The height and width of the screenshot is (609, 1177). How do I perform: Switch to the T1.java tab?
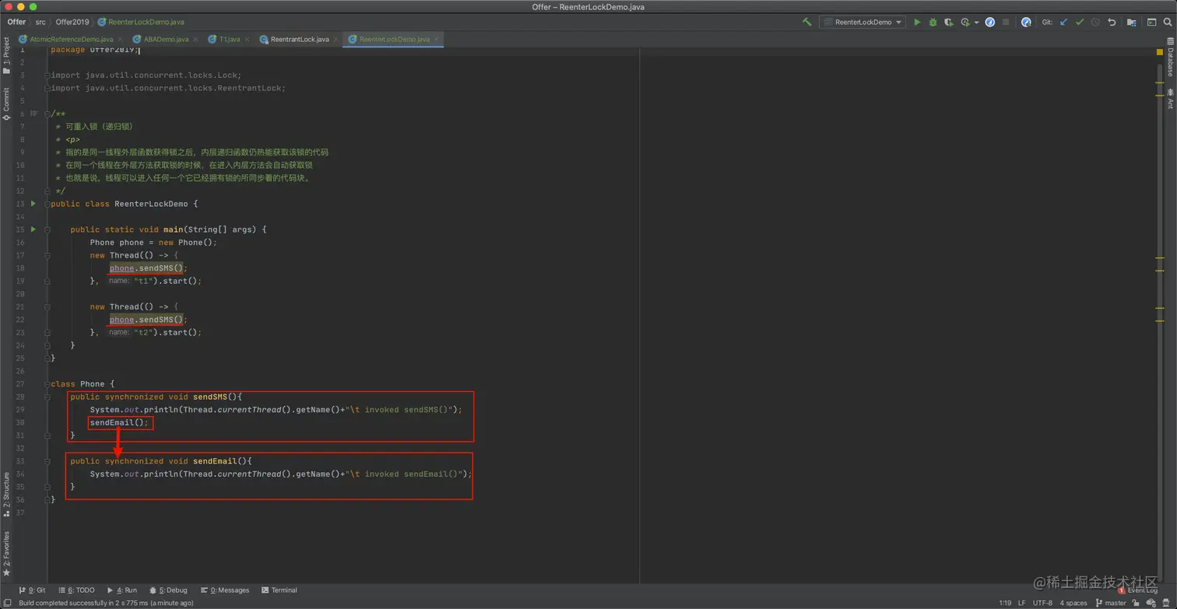tap(229, 39)
